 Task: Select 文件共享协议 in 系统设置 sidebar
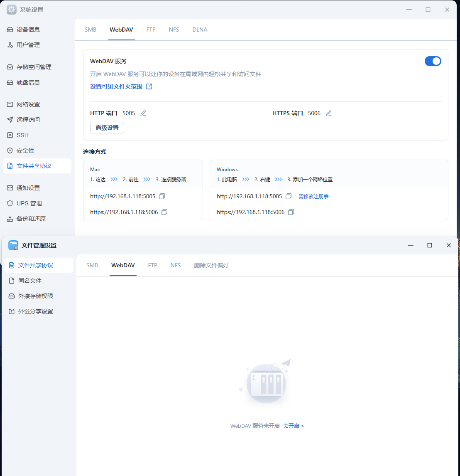tap(37, 166)
